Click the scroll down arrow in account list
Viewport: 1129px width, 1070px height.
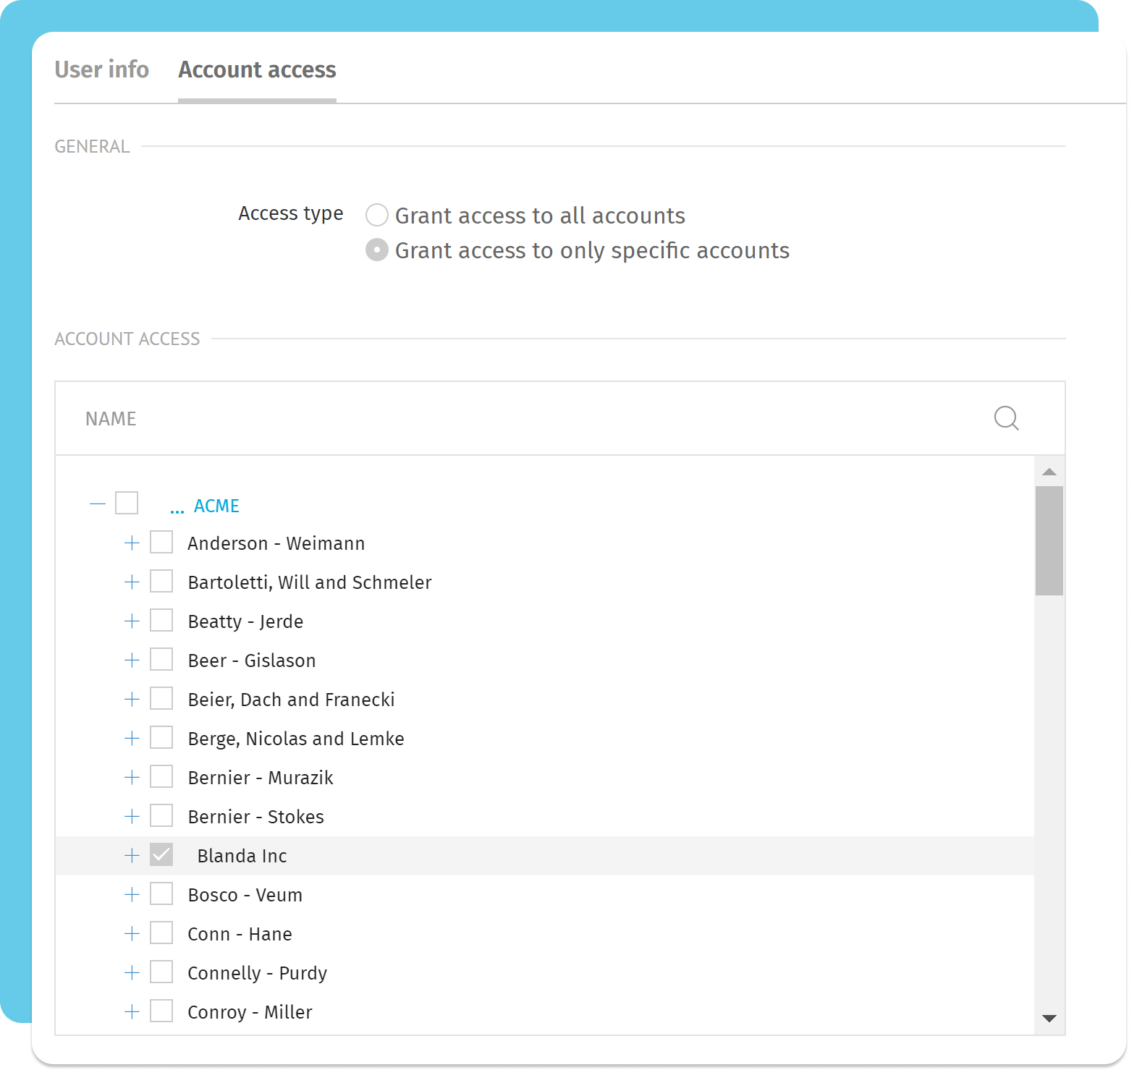coord(1049,1018)
